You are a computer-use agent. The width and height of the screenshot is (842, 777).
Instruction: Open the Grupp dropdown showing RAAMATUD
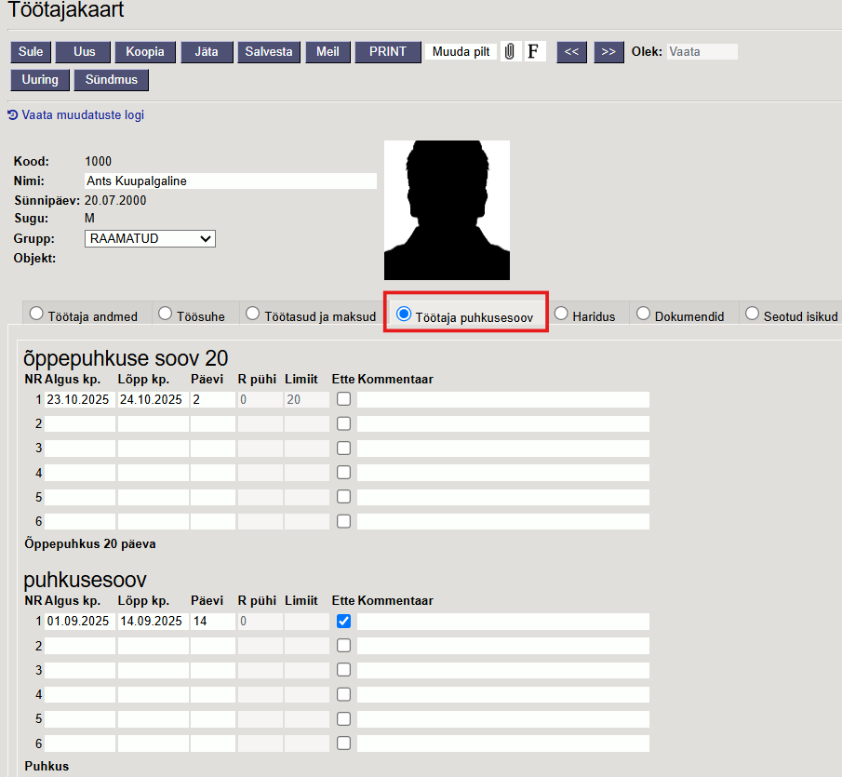[150, 238]
